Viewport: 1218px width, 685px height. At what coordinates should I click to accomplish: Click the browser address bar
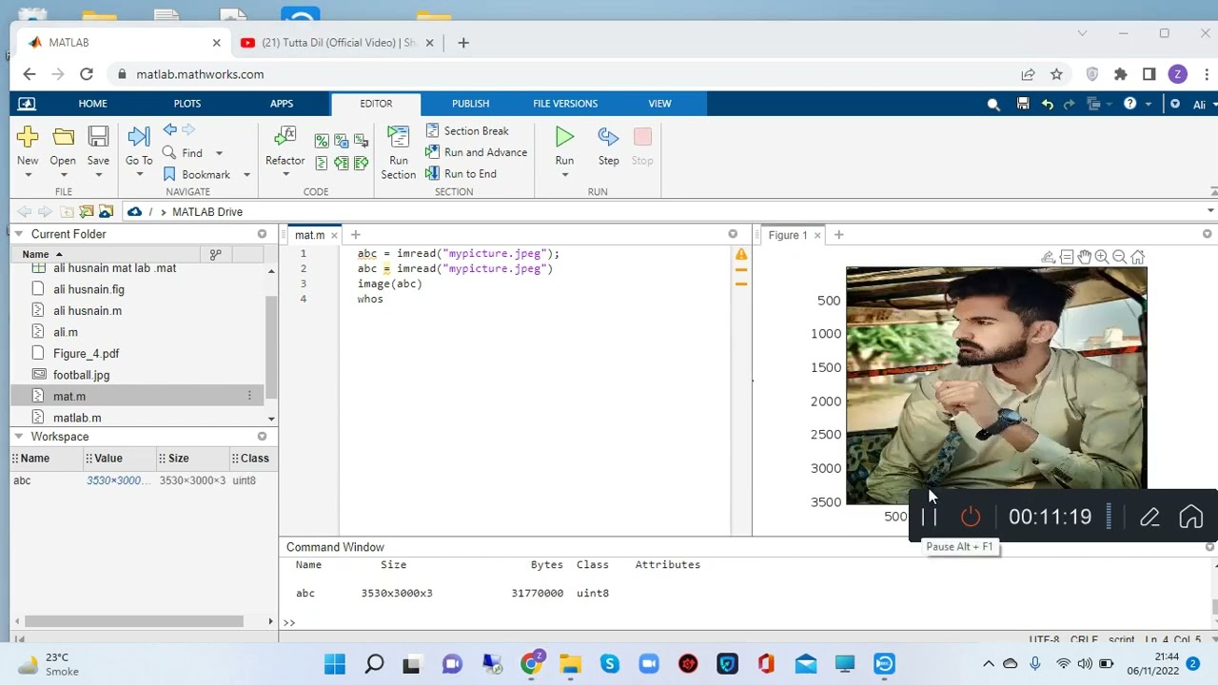(561, 74)
